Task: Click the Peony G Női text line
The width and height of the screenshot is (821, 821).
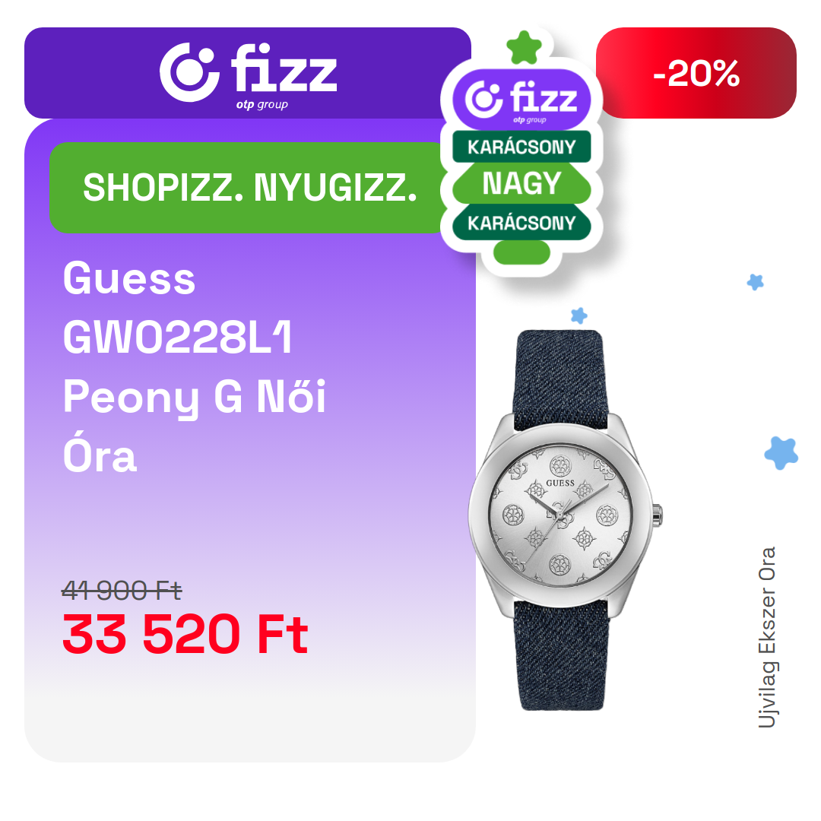Action: pos(195,397)
